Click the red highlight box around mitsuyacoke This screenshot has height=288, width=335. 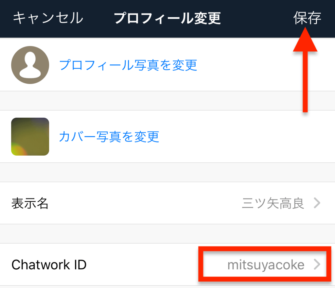point(265,264)
